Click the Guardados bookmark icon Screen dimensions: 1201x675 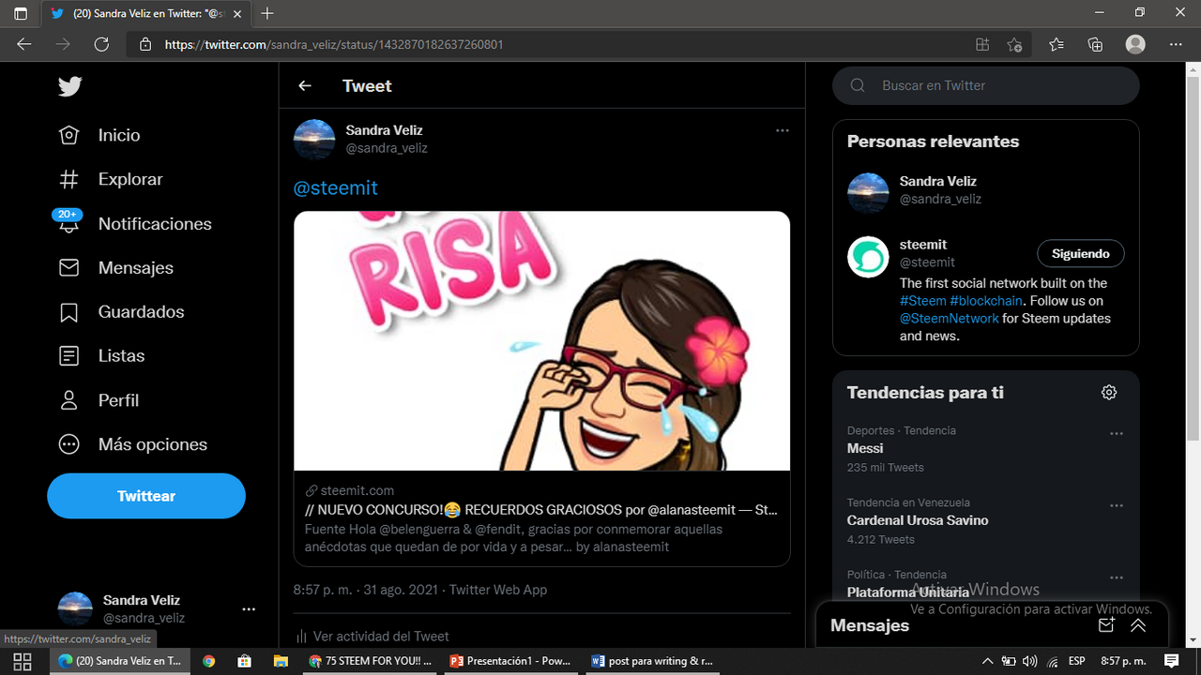pos(68,312)
